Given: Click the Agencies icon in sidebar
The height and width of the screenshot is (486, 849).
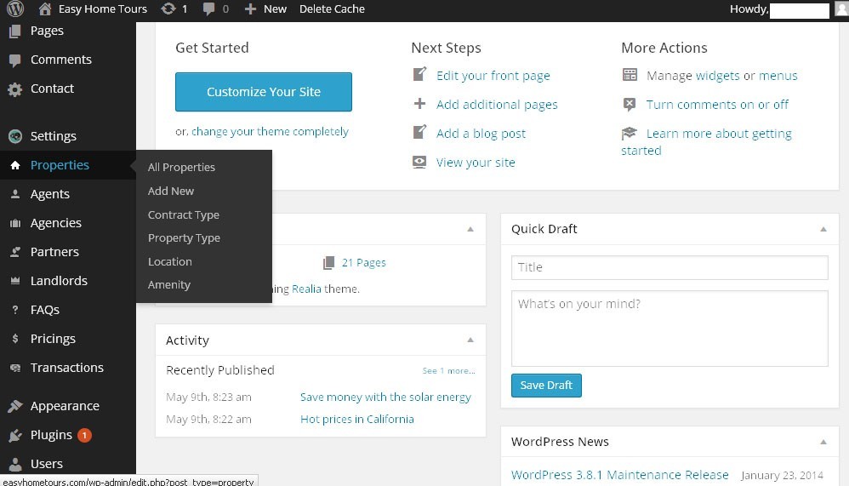Looking at the screenshot, I should click(x=15, y=223).
